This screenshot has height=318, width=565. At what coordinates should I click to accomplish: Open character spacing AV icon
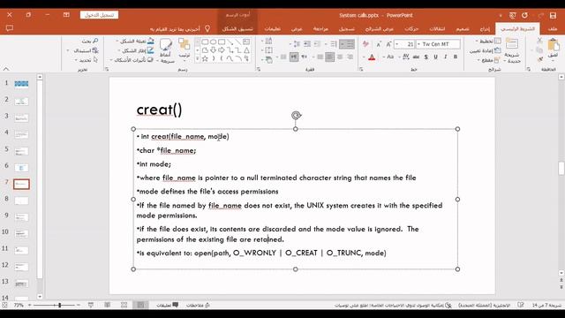(406, 57)
